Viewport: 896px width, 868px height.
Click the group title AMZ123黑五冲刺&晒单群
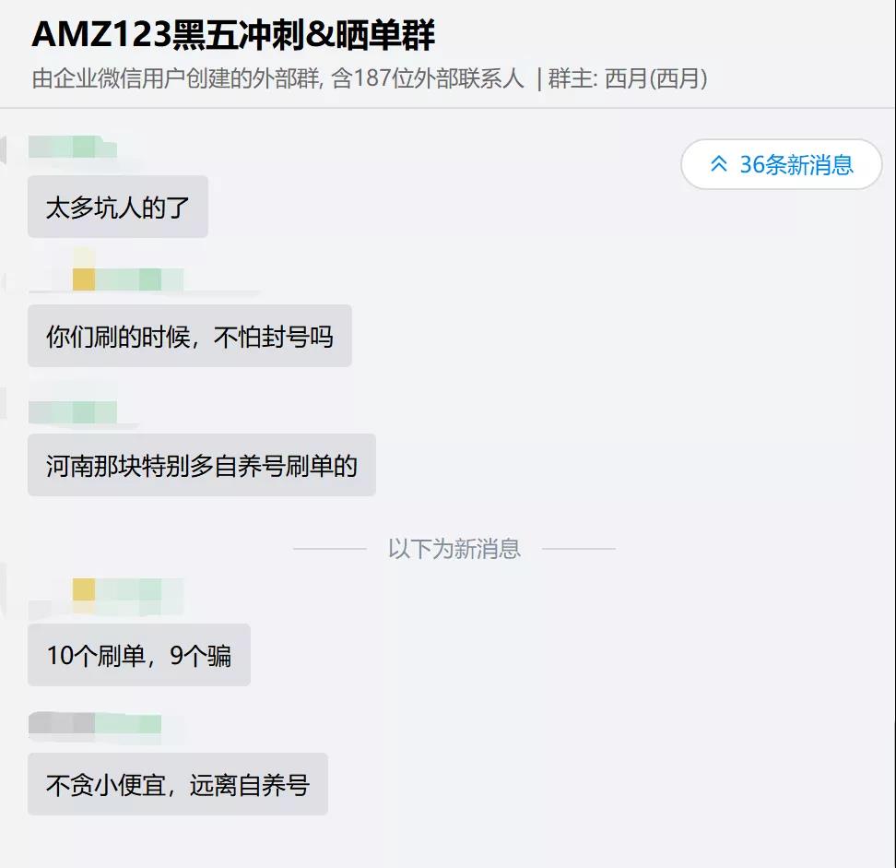pyautogui.click(x=233, y=35)
